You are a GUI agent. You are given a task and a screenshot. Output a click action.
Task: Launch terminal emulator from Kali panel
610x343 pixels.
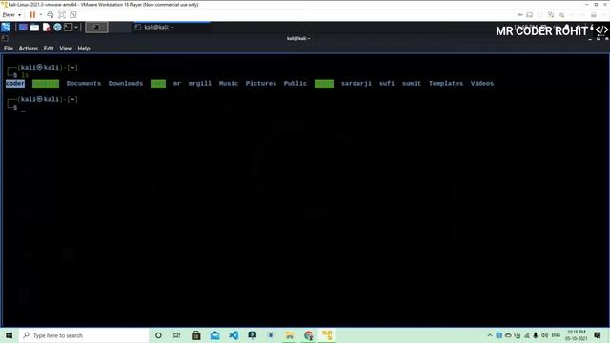pos(68,28)
